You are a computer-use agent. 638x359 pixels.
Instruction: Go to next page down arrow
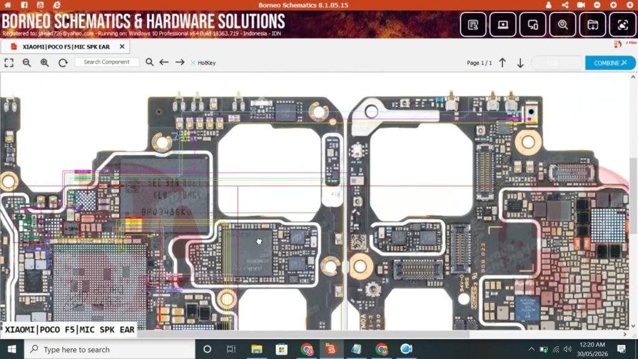coord(520,63)
